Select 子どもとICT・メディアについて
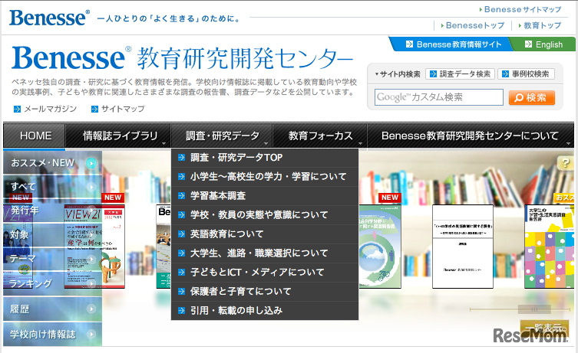The height and width of the screenshot is (353, 578). tap(265, 272)
